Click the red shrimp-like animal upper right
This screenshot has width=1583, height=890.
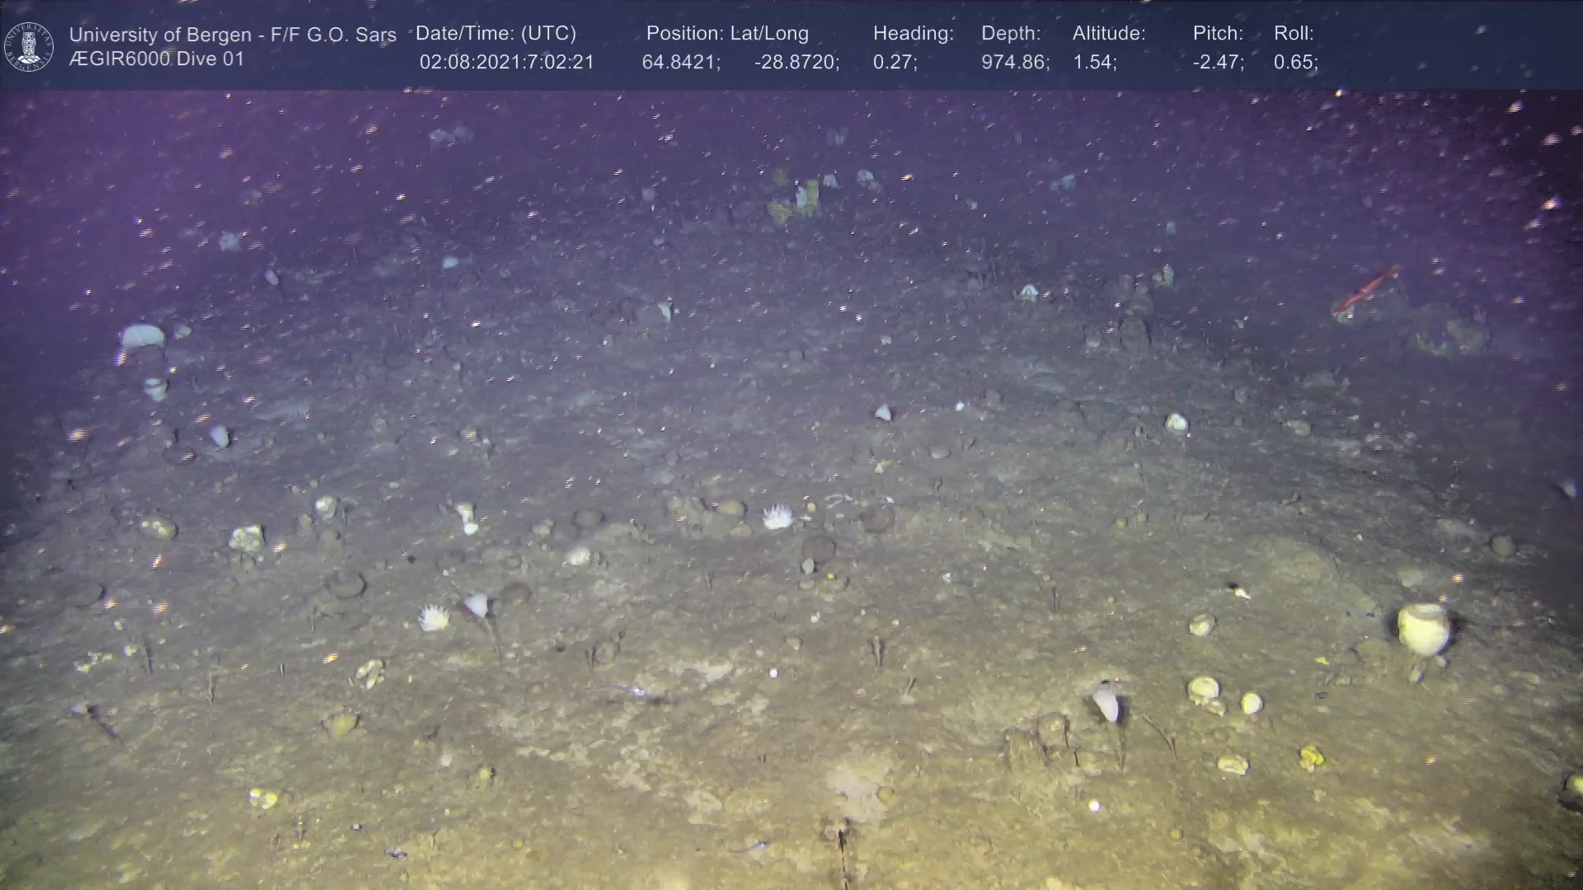pos(1365,292)
